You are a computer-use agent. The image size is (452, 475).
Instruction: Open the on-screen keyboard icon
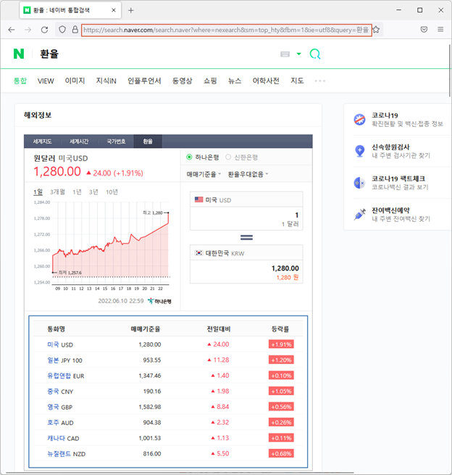(285, 54)
